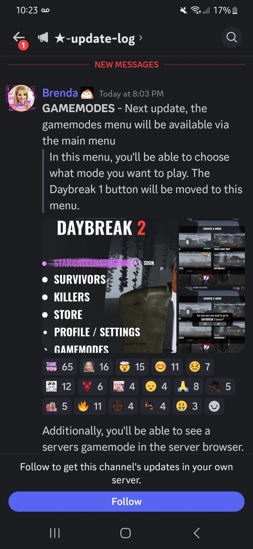
Task: Add a reaction with smiley icon
Action: coord(214,406)
